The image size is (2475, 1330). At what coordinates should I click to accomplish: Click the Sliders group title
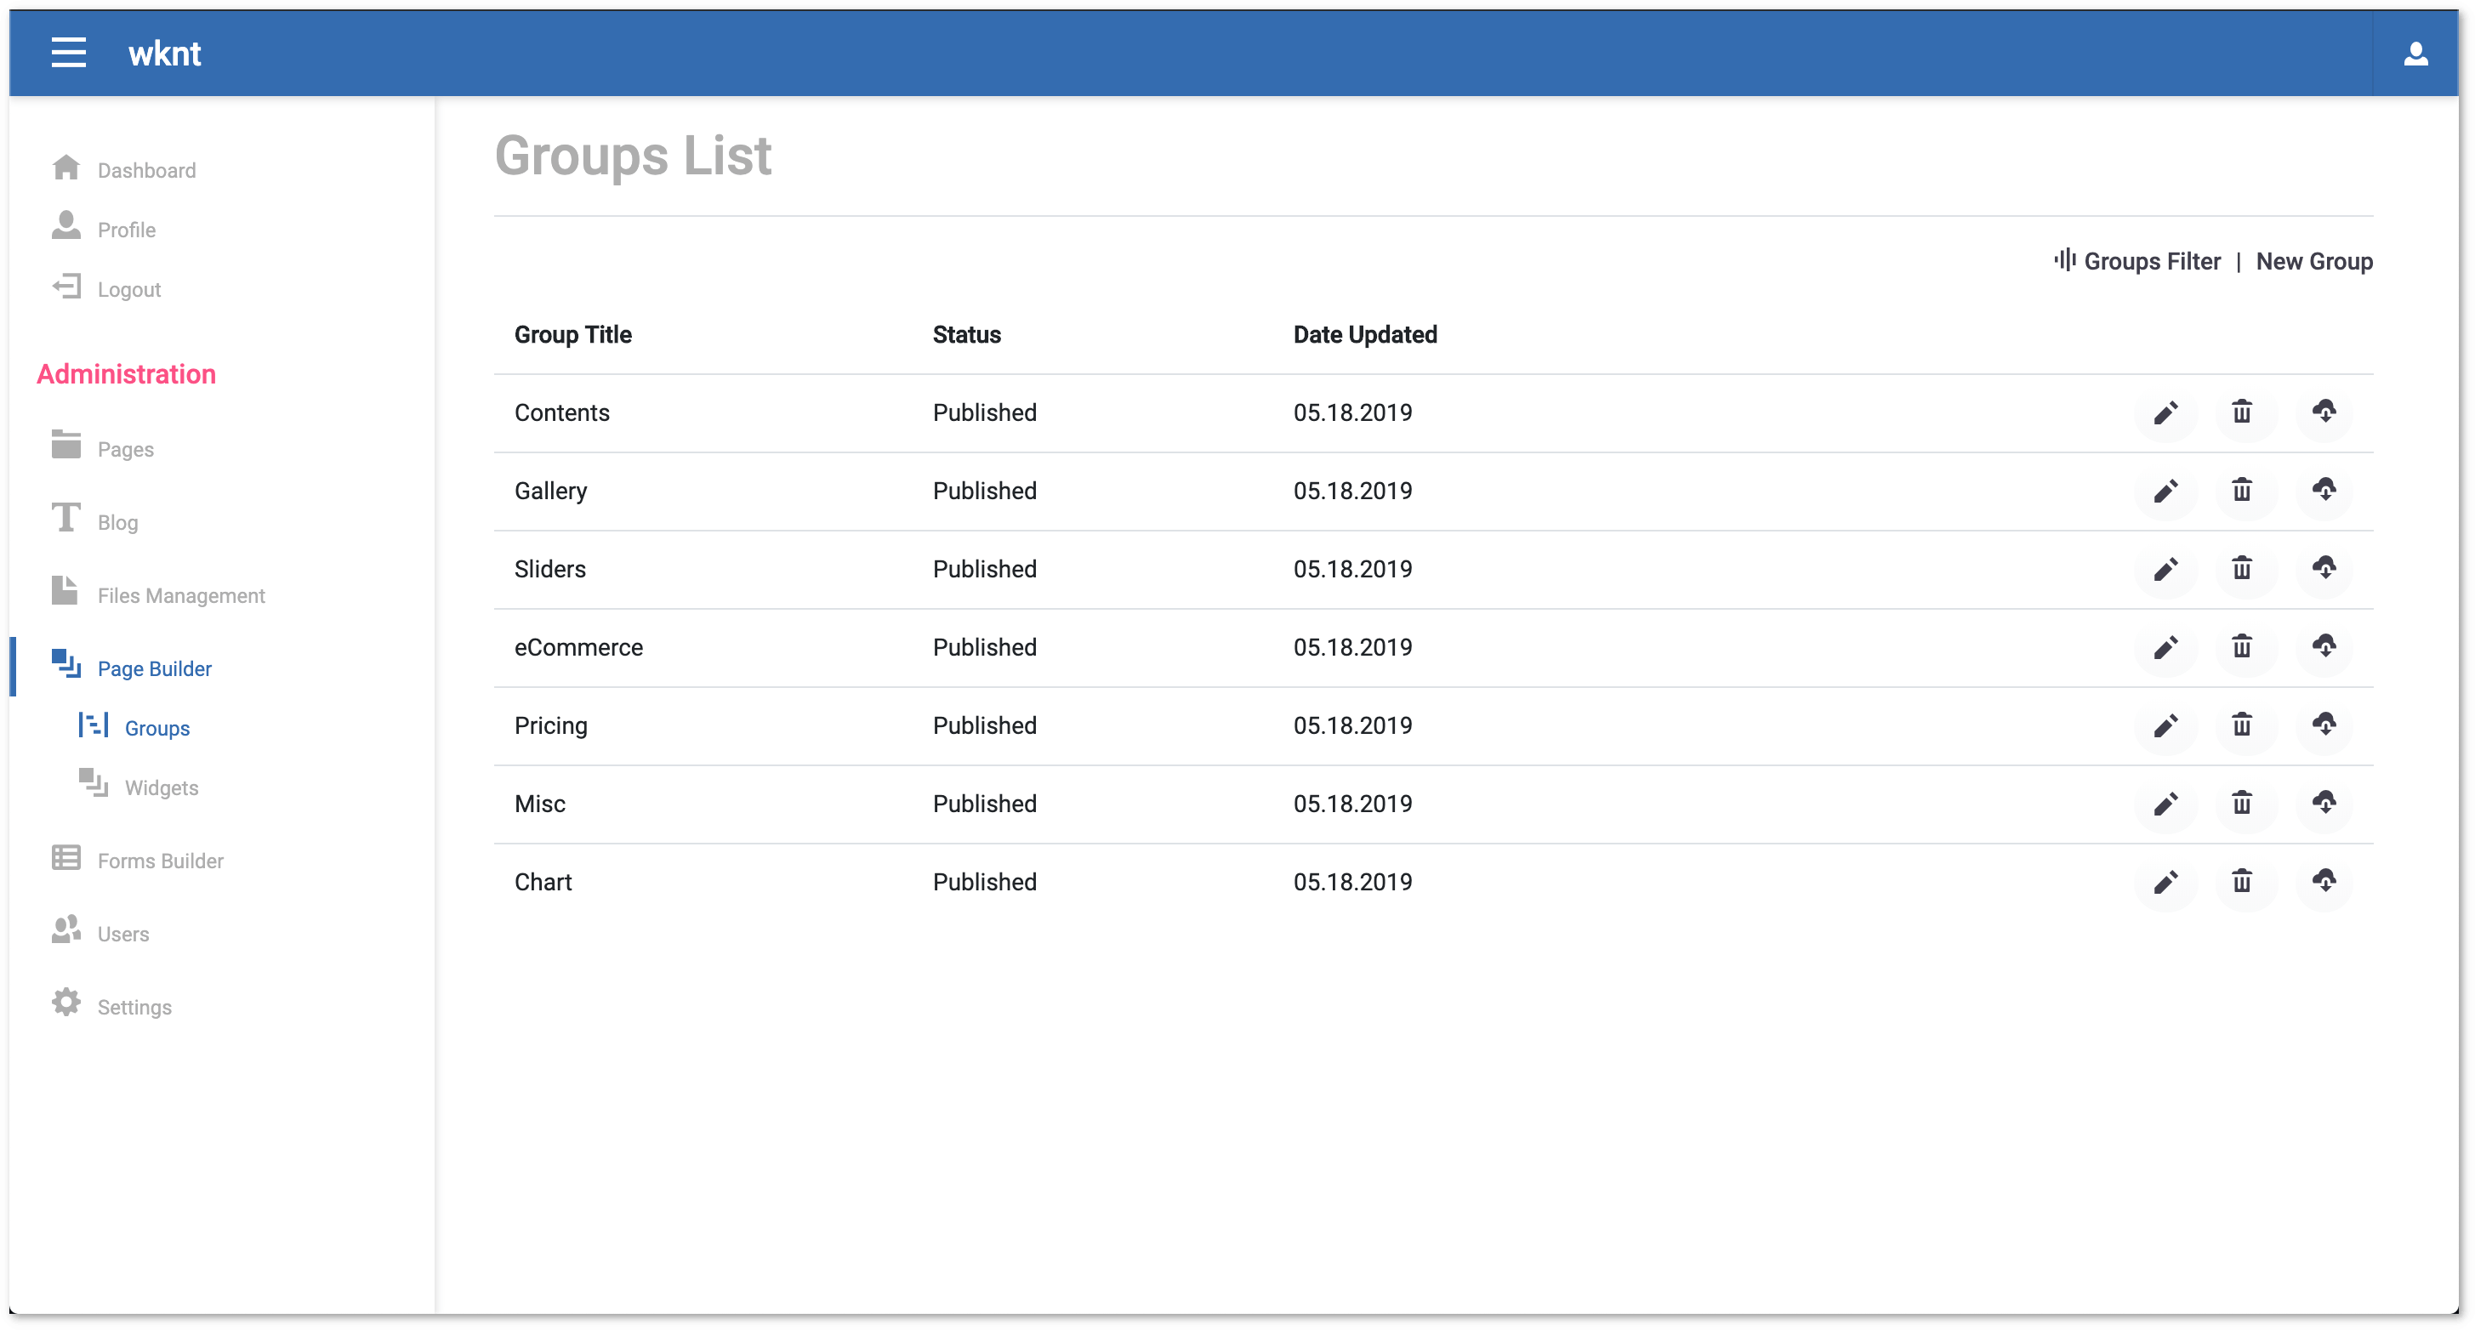pos(549,569)
